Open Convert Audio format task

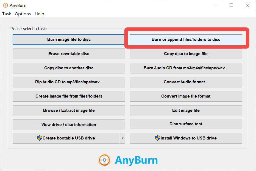coord(186,82)
